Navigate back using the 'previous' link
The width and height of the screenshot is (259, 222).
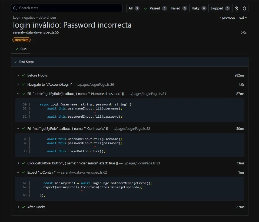point(227,17)
